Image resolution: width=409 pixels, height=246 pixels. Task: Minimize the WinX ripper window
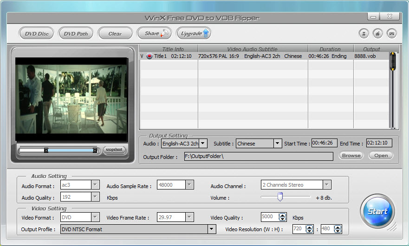[373, 17]
